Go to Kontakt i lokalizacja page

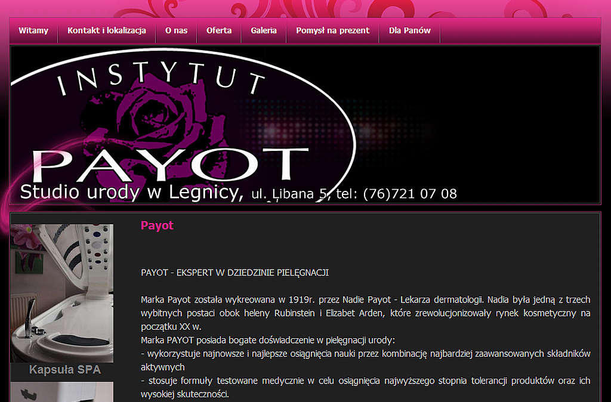pyautogui.click(x=107, y=30)
